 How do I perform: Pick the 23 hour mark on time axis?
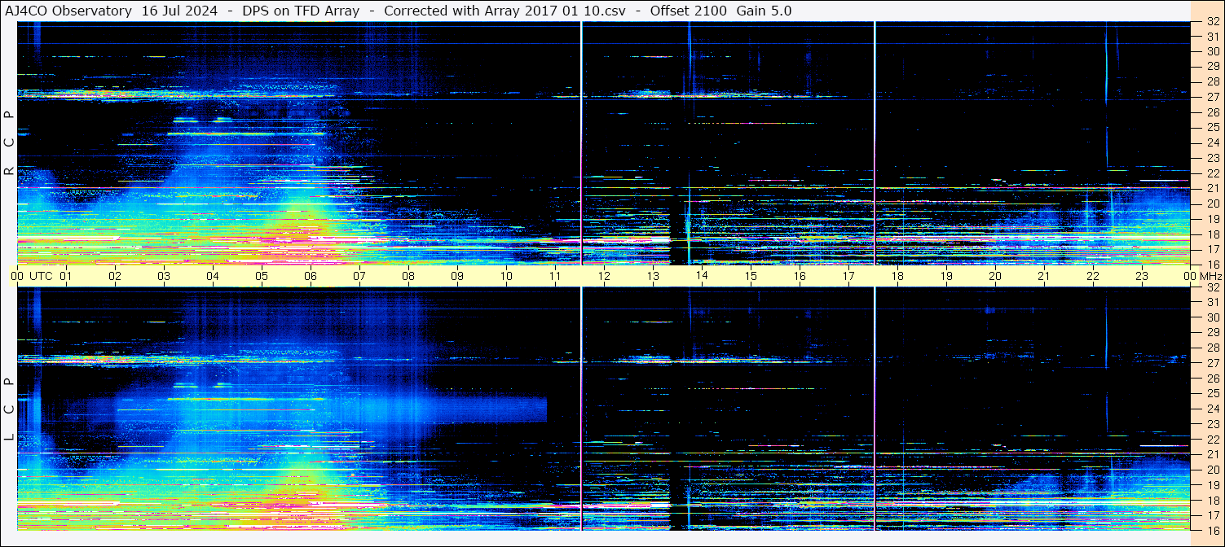pyautogui.click(x=1142, y=276)
